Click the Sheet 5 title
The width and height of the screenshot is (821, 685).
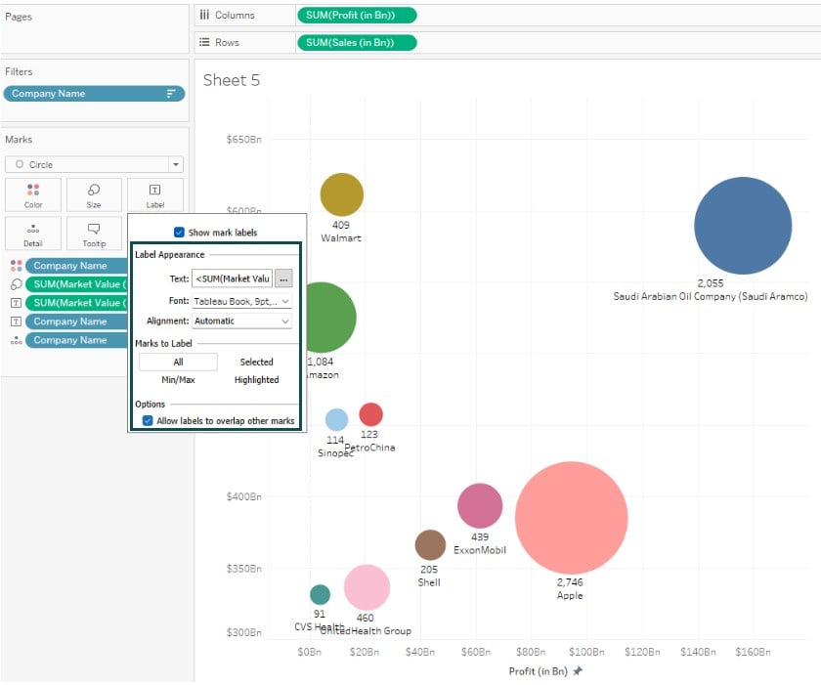232,80
